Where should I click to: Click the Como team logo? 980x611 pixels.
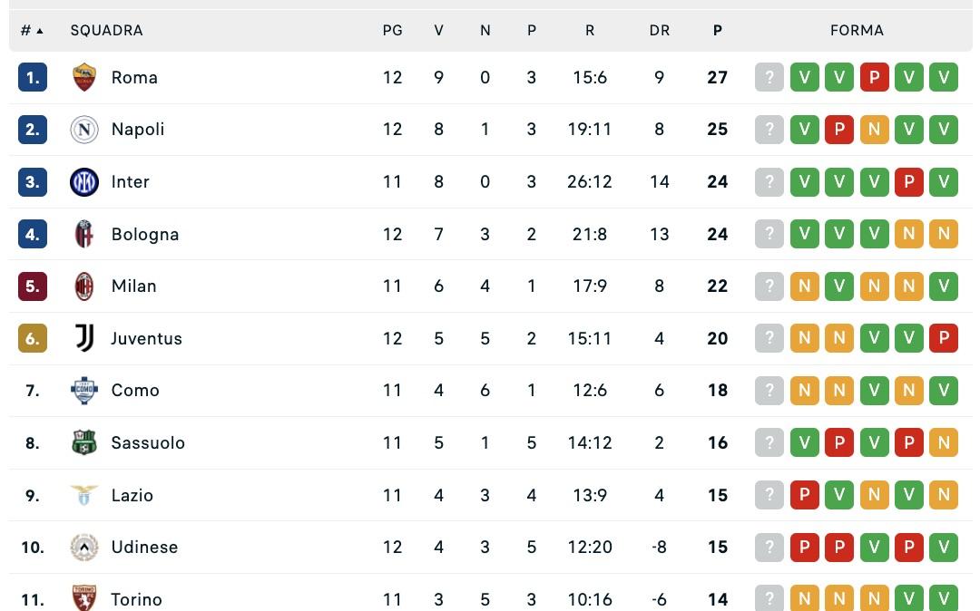pos(83,390)
